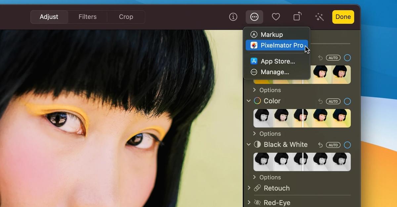Expand the Retouch section
This screenshot has height=207, width=397.
click(x=249, y=188)
